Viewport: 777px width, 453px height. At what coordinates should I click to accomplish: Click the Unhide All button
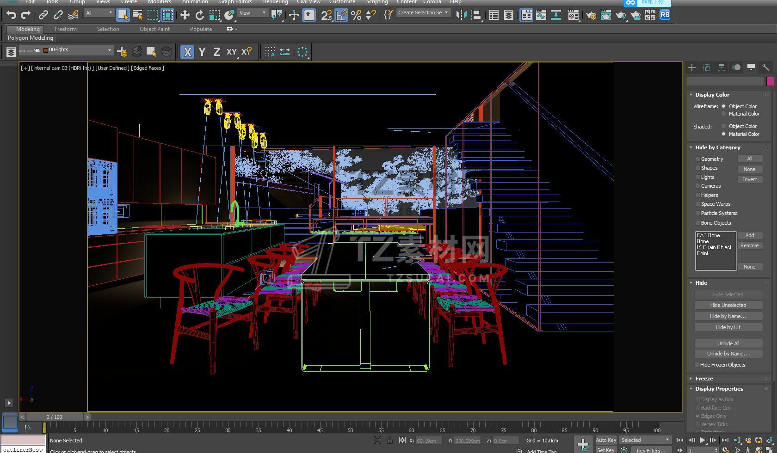(728, 343)
